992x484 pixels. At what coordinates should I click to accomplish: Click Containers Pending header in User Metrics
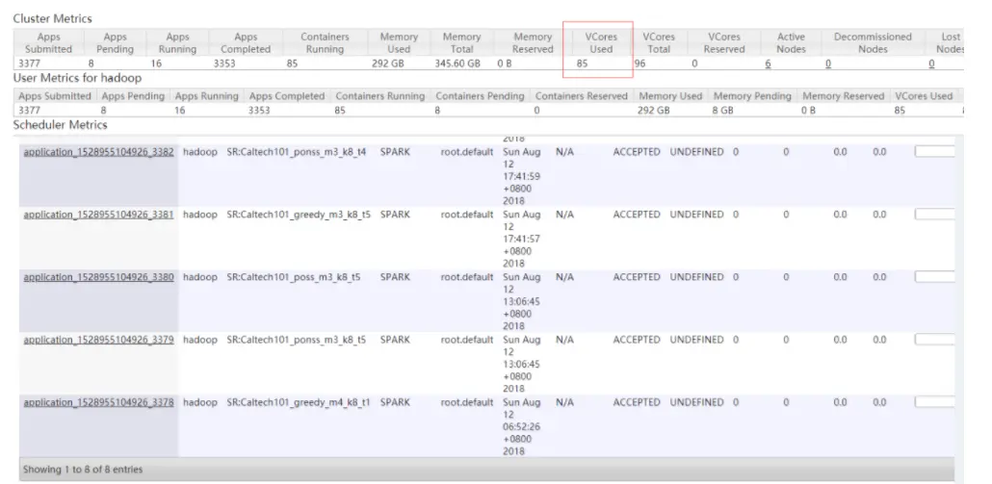(480, 96)
